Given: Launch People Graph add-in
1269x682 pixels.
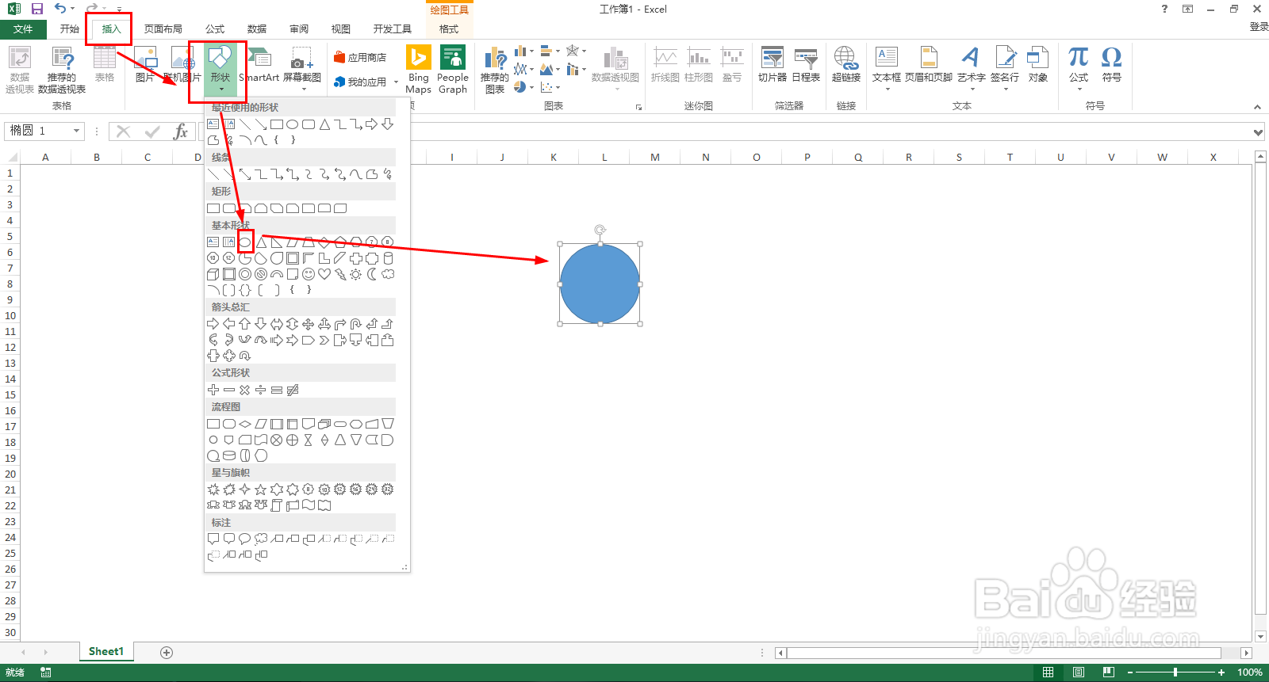Looking at the screenshot, I should click(452, 70).
